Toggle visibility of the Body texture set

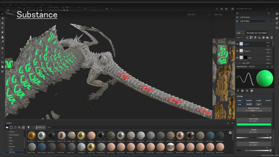coord(237,17)
